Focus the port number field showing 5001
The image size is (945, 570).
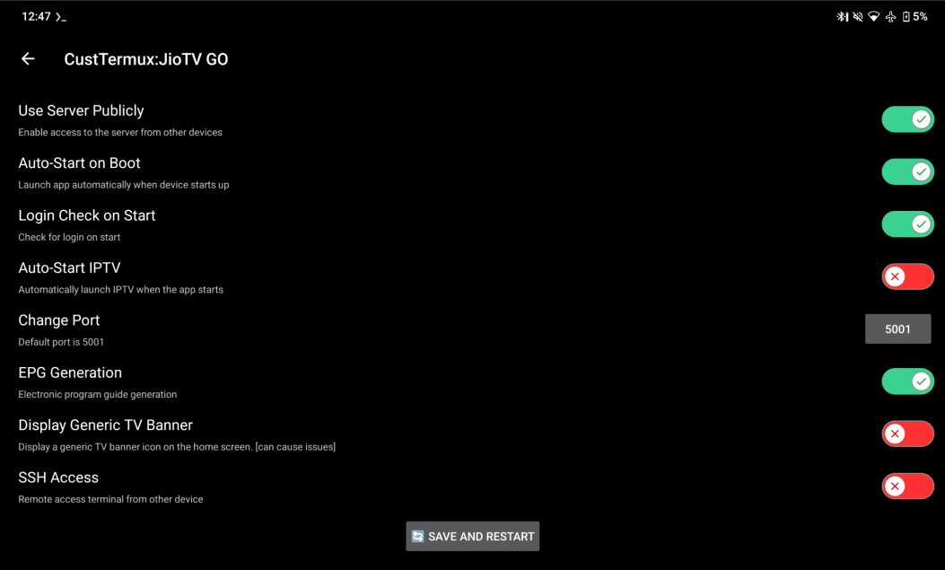898,329
